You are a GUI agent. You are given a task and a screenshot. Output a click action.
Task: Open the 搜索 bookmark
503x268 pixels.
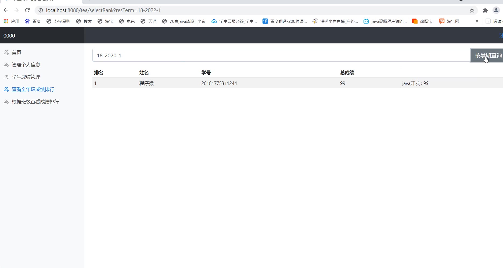coord(84,21)
